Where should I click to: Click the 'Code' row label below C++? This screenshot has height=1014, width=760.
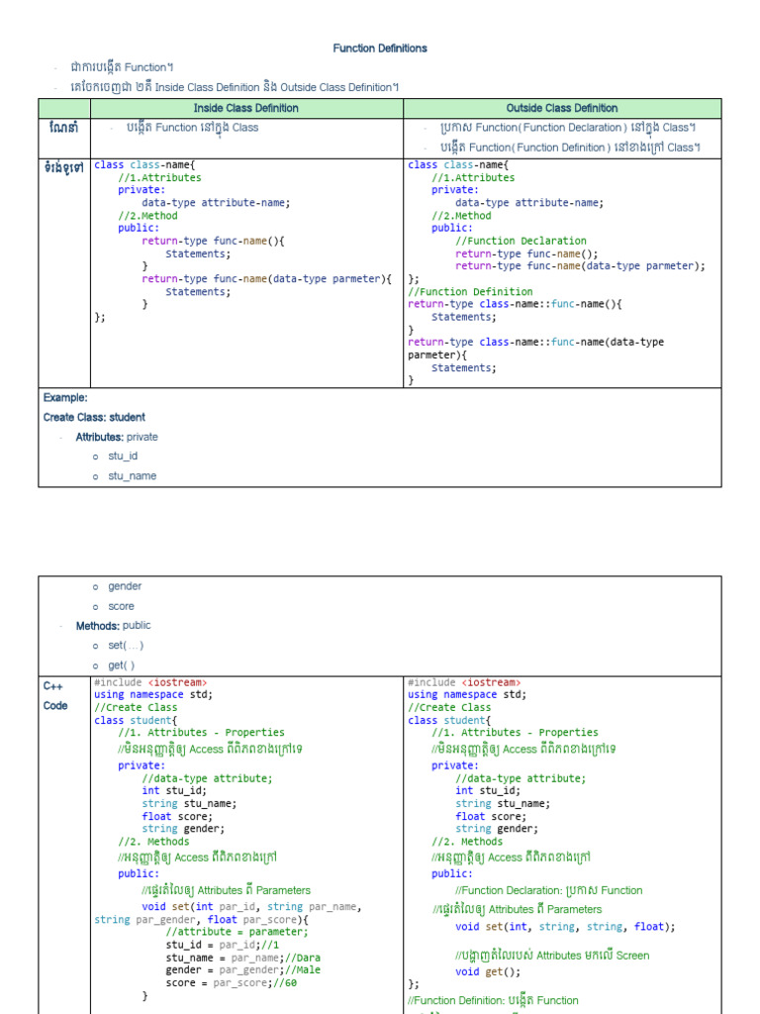[x=55, y=705]
